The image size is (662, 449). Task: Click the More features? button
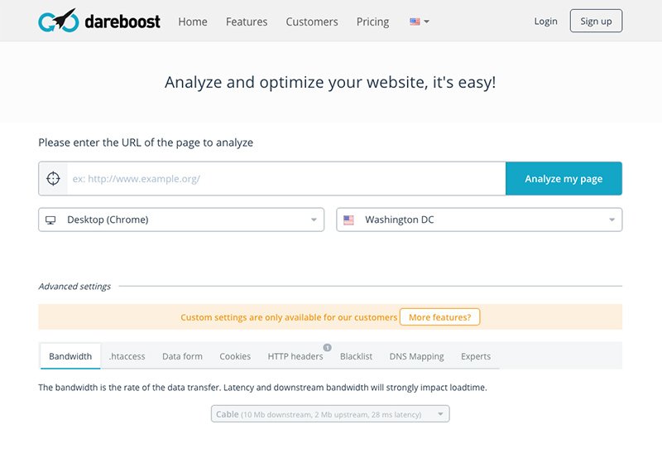(439, 316)
